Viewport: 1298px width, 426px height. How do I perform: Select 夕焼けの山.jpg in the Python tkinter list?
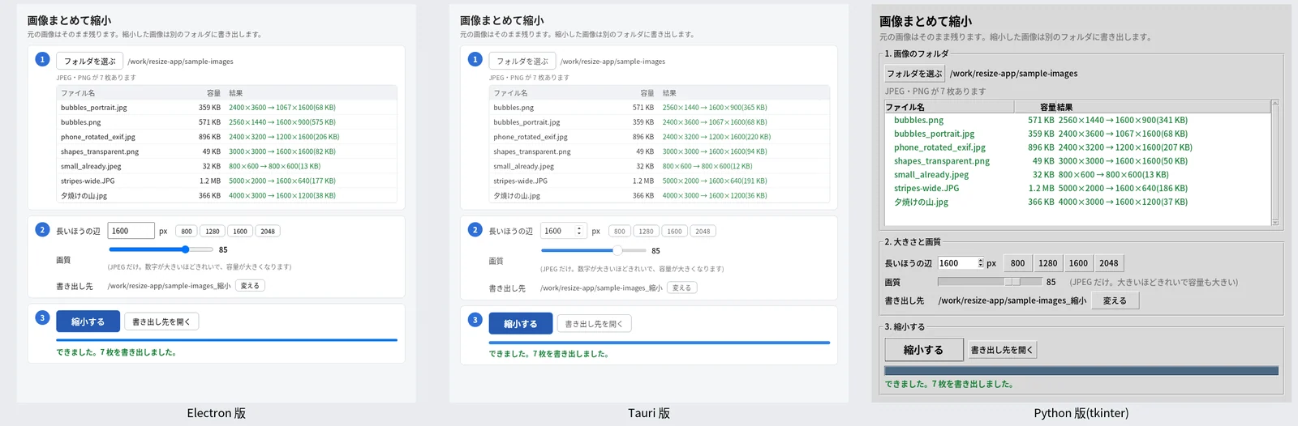point(1077,202)
